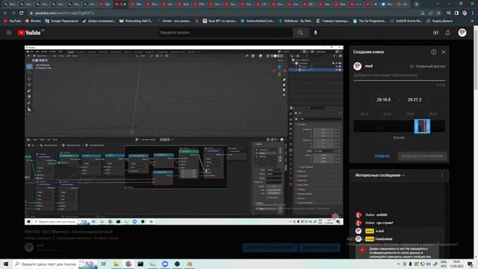This screenshot has height=269, width=478.
Task: Open the YouTube bookmark in bookmarks bar
Action: coord(12,21)
